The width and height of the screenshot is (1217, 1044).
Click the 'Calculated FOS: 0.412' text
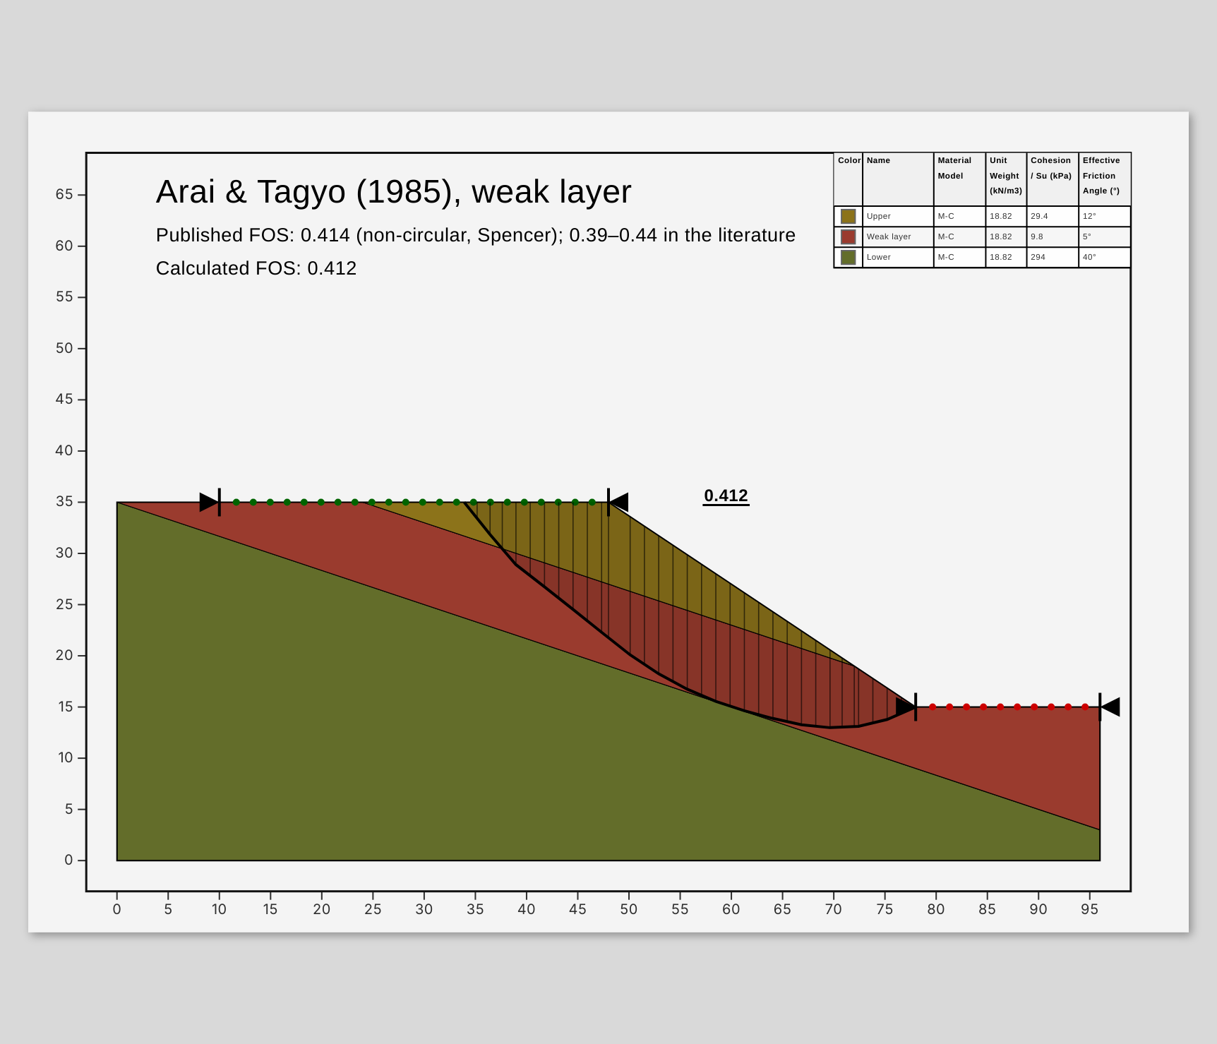coord(256,268)
